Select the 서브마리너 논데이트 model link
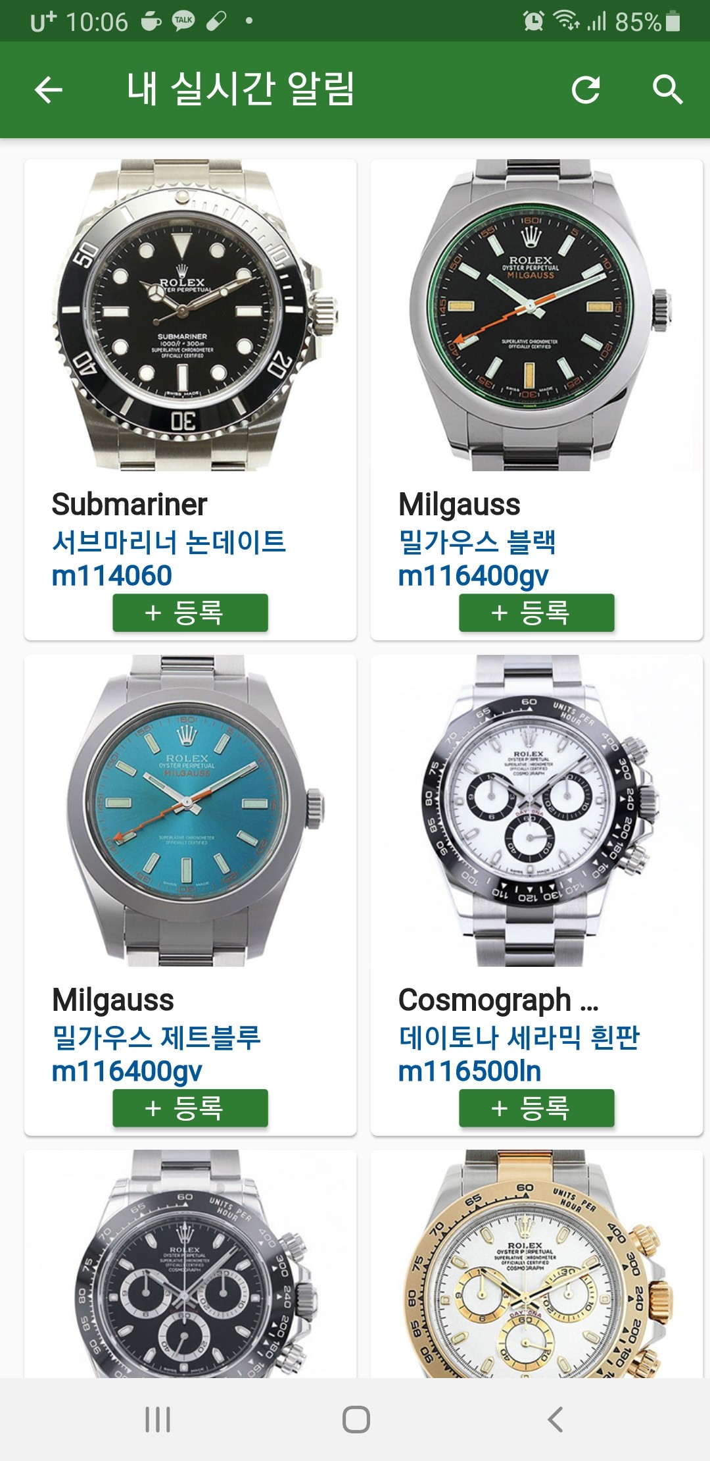Screen dimensions: 710x1461 click(169, 542)
